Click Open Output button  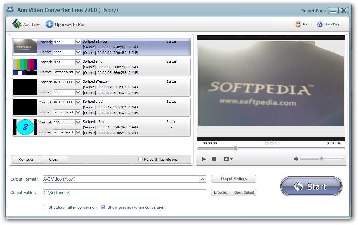point(244,192)
